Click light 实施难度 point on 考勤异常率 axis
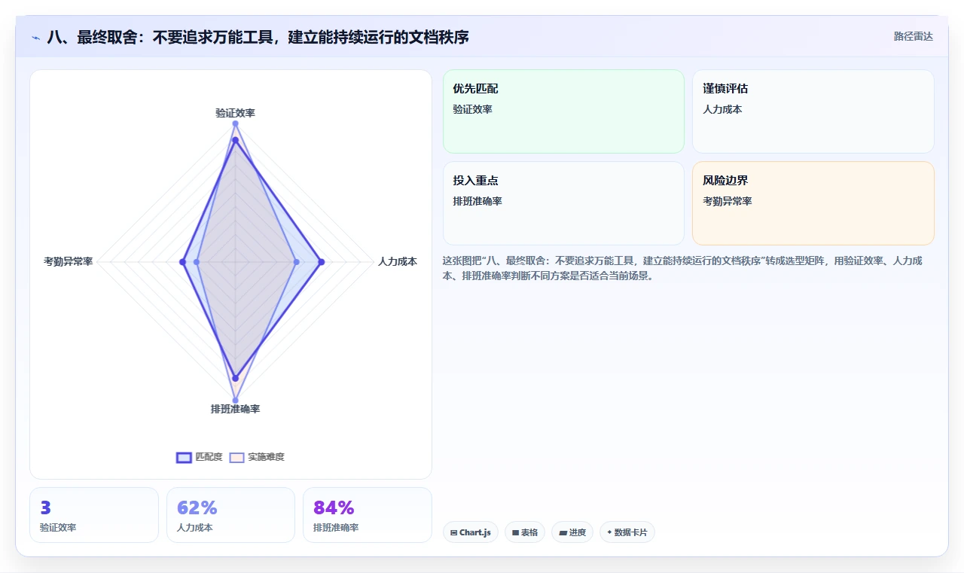 point(197,262)
